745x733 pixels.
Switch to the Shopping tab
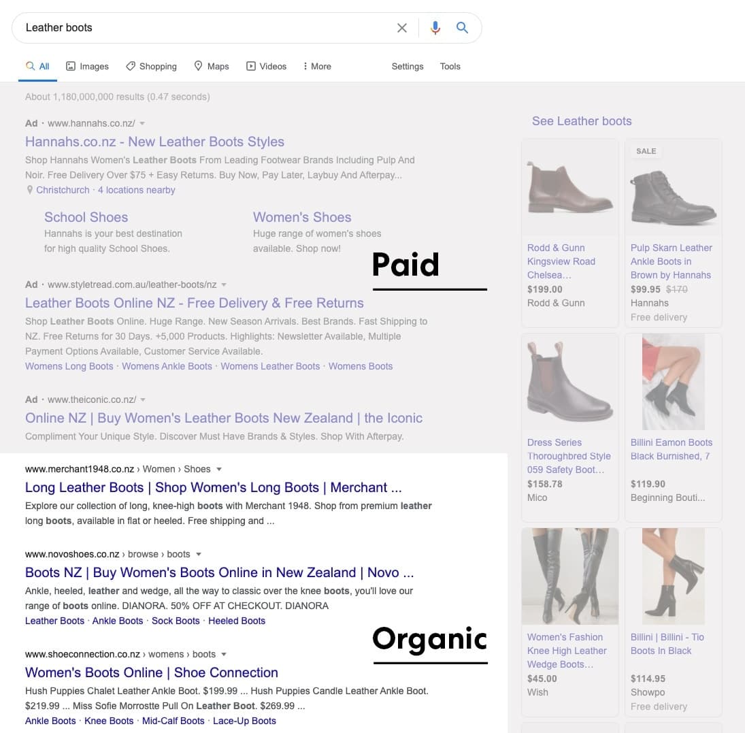click(x=151, y=66)
